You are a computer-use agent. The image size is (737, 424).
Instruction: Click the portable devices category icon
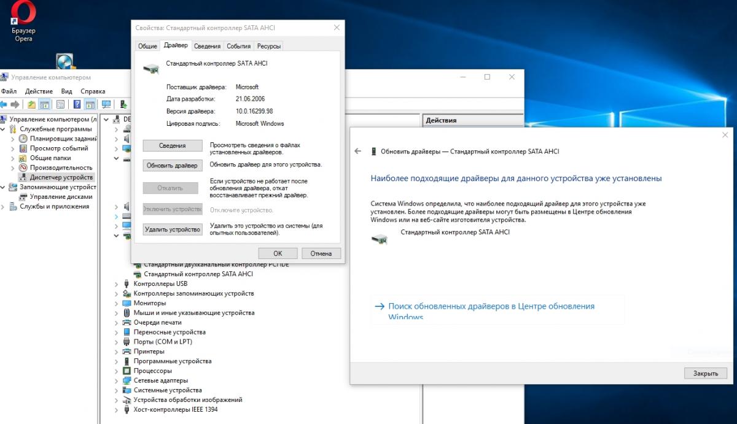coord(127,332)
